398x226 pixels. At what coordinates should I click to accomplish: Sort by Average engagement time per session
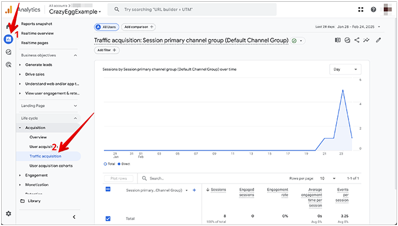tap(311, 198)
